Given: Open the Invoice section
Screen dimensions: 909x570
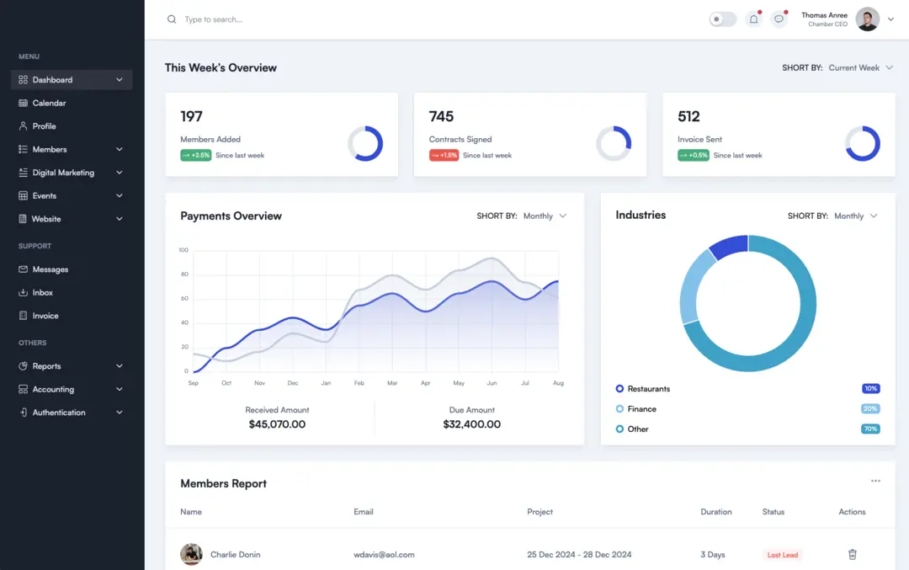Looking at the screenshot, I should (x=46, y=315).
